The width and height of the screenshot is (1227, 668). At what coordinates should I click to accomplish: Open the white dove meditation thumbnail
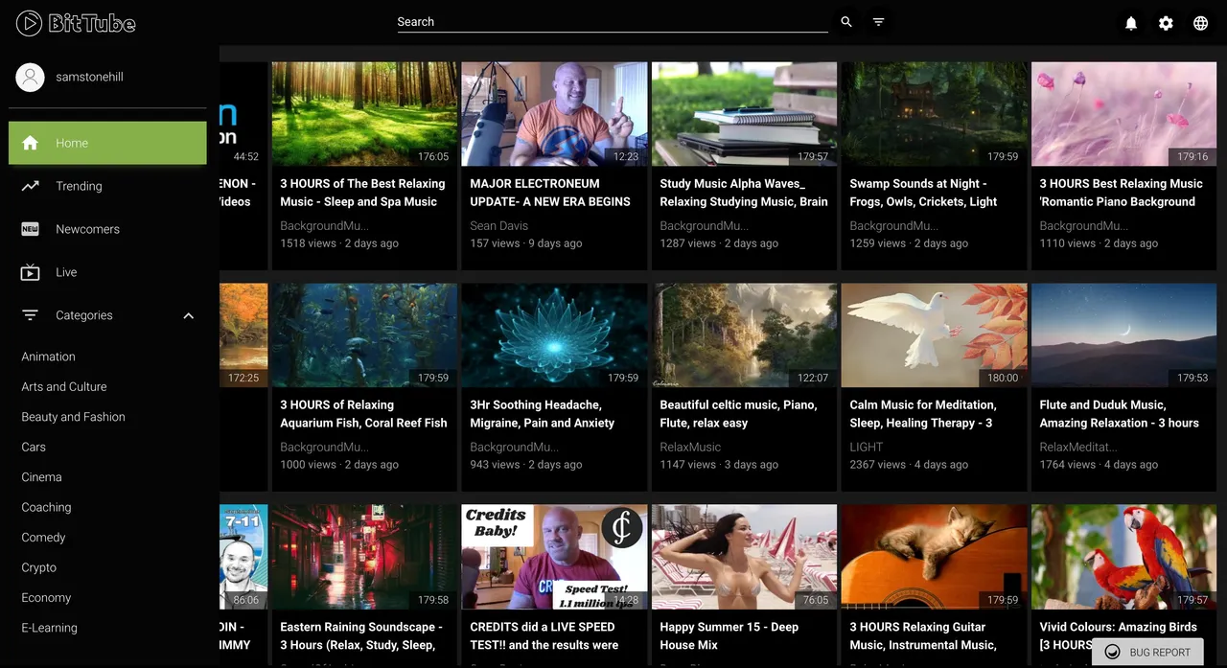click(934, 335)
